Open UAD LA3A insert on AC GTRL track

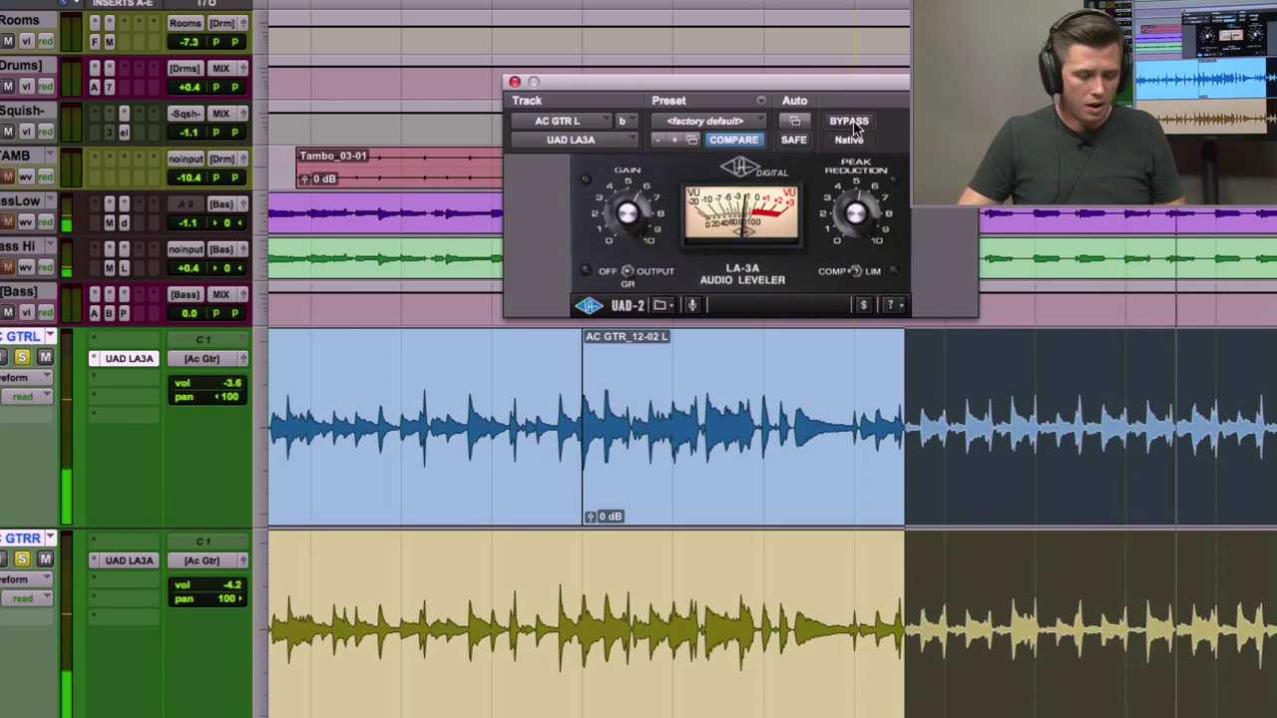pos(130,358)
